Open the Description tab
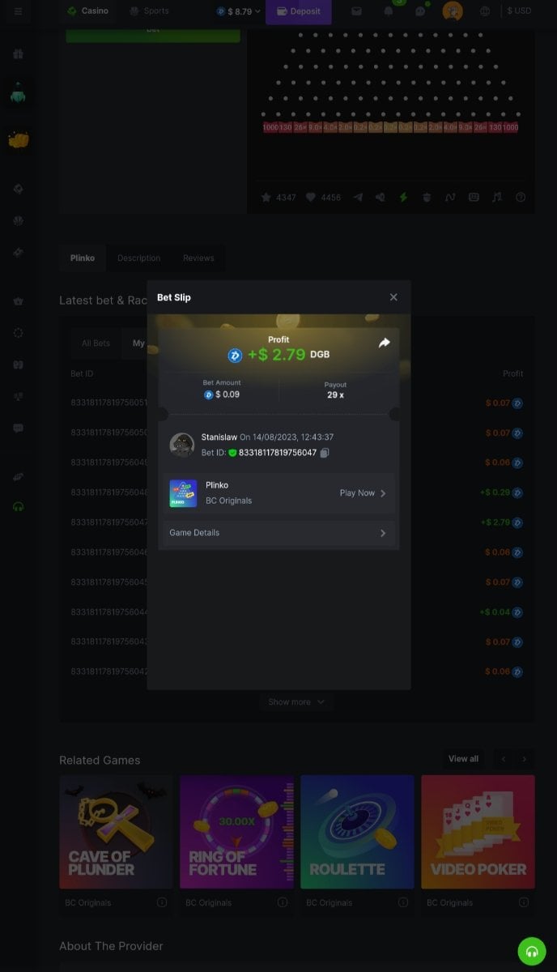This screenshot has width=557, height=972. tap(138, 258)
